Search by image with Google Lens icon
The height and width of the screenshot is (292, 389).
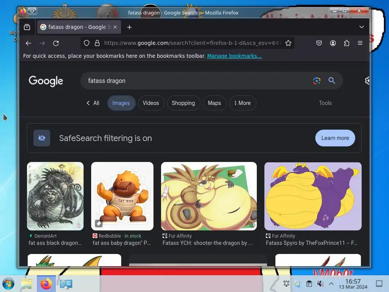pyautogui.click(x=317, y=81)
